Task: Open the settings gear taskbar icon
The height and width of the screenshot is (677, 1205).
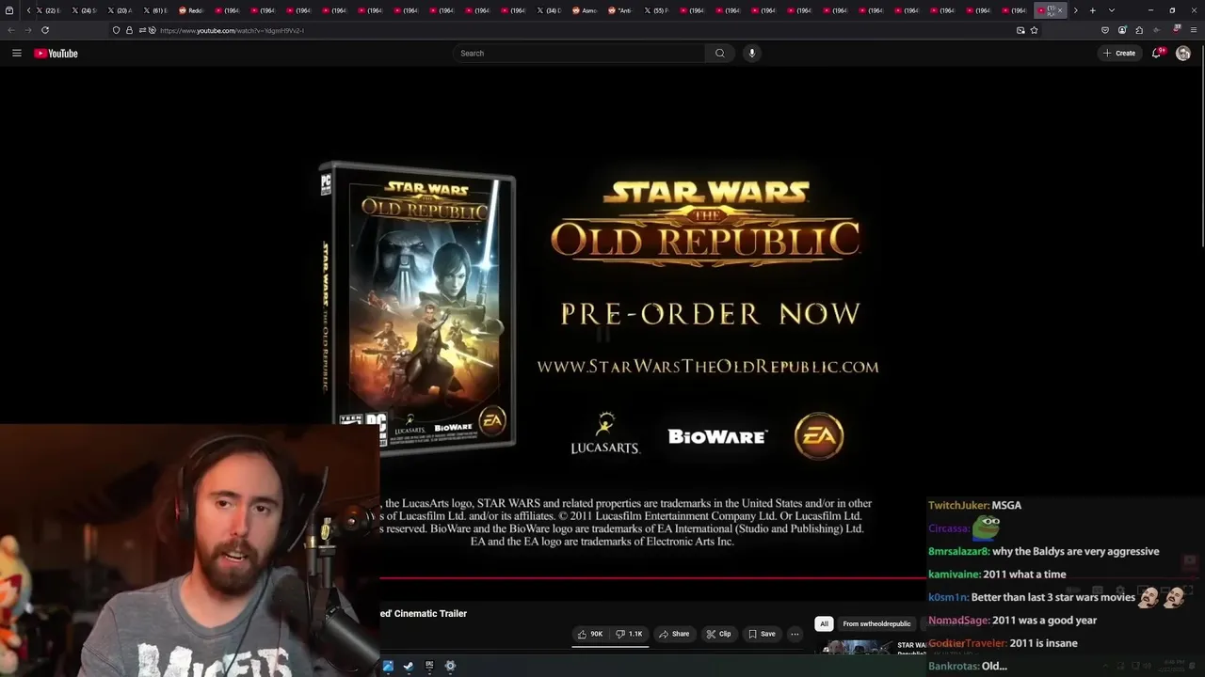Action: (x=450, y=666)
